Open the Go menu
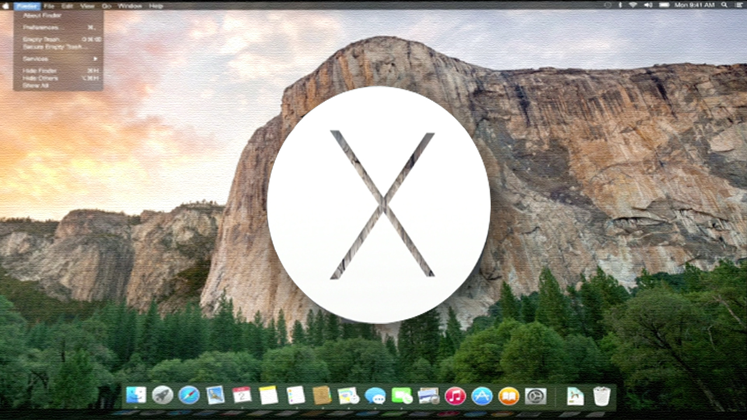This screenshot has height=420, width=747. (107, 6)
